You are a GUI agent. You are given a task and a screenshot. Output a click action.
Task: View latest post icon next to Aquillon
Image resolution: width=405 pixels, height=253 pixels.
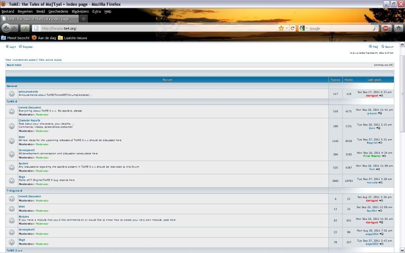(380, 211)
